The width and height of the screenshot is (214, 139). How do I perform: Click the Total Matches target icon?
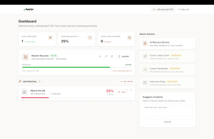pos(50,38)
